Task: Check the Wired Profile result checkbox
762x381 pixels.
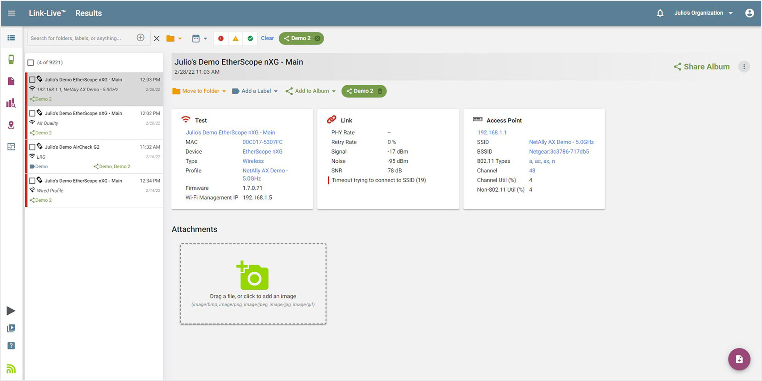Action: pyautogui.click(x=32, y=181)
